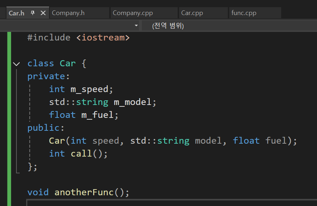Screen dimensions: 317x206
Task: Close the Car.h tab
Action: [43, 13]
